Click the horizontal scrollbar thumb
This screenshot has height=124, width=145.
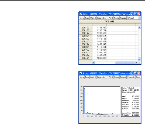pos(125,63)
